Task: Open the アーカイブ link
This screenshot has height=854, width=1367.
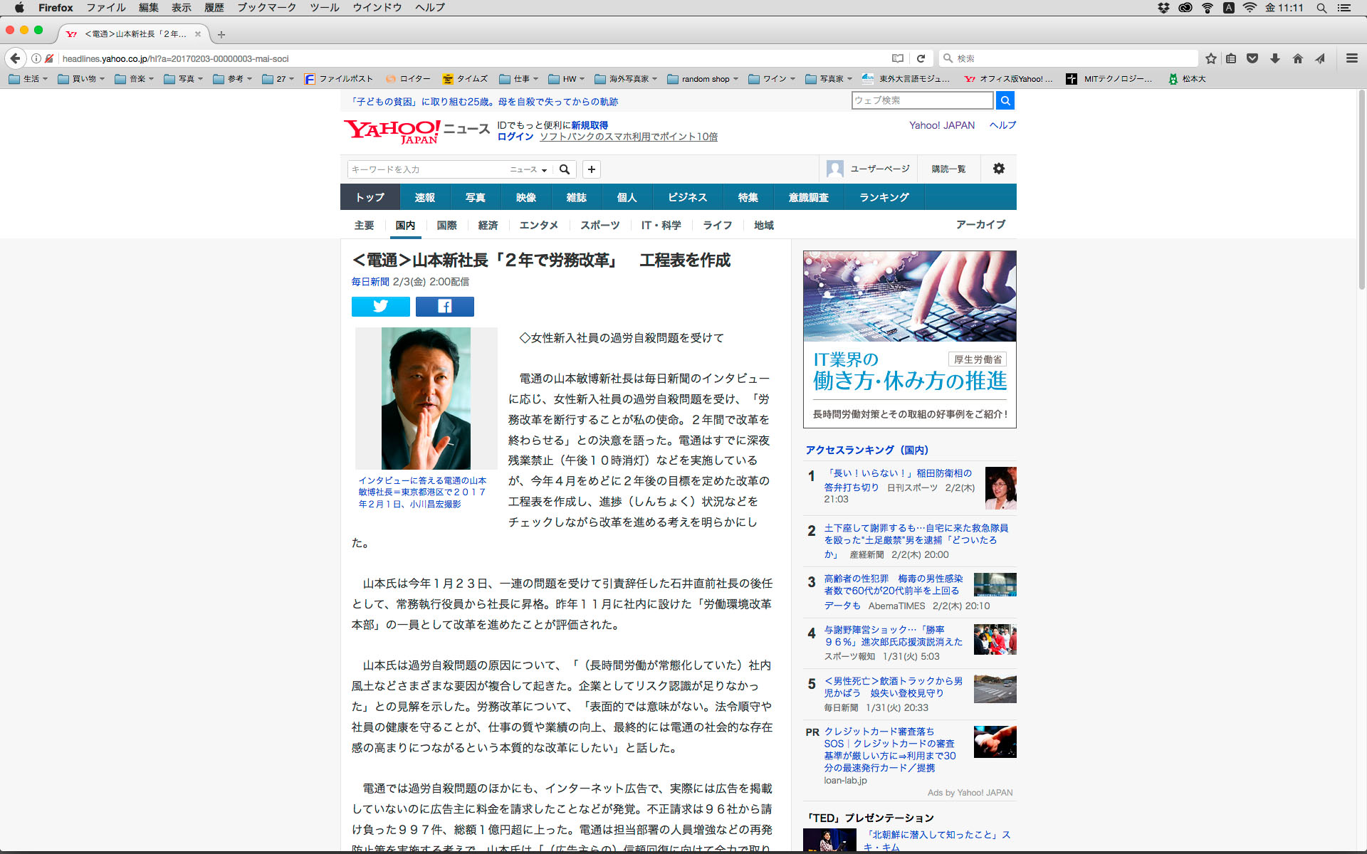Action: tap(980, 224)
